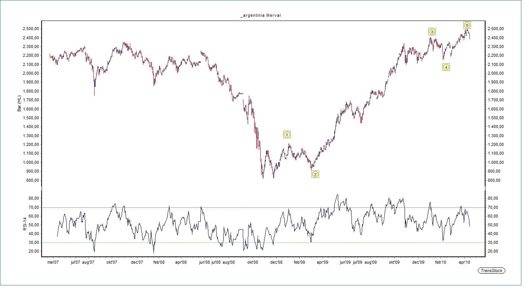The height and width of the screenshot is (293, 529).
Task: Select the 'Bar (HL)' axis label
Action: pos(19,104)
